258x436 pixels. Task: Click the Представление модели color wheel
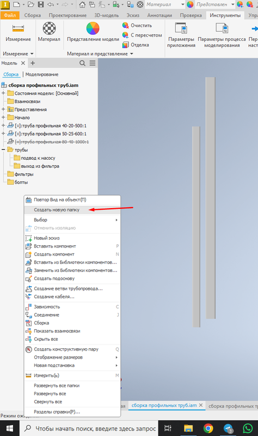[93, 28]
